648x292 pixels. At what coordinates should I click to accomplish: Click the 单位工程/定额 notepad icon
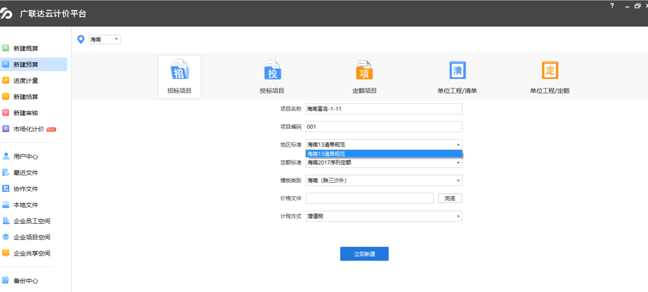pos(550,70)
